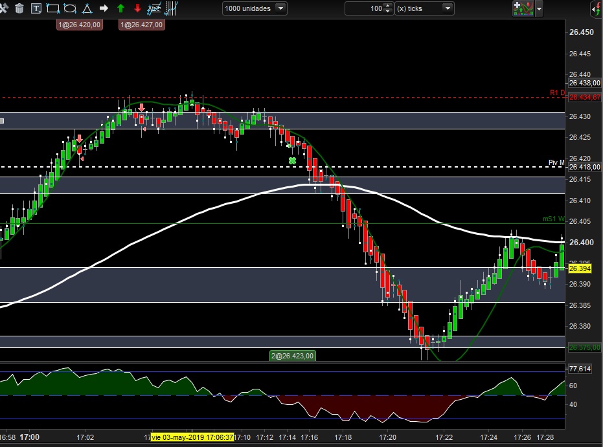Click the trading arrows panel icon at right edge

click(x=597, y=8)
